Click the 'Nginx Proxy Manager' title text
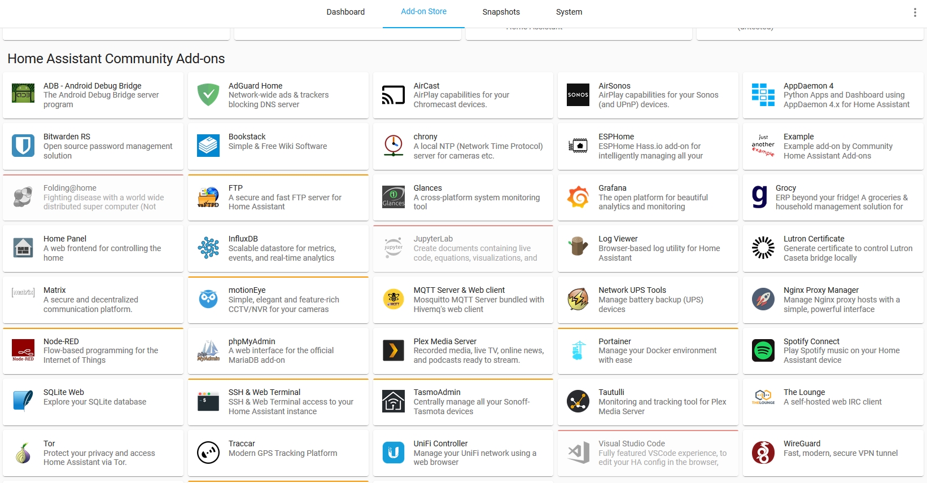Image resolution: width=927 pixels, height=483 pixels. [821, 290]
